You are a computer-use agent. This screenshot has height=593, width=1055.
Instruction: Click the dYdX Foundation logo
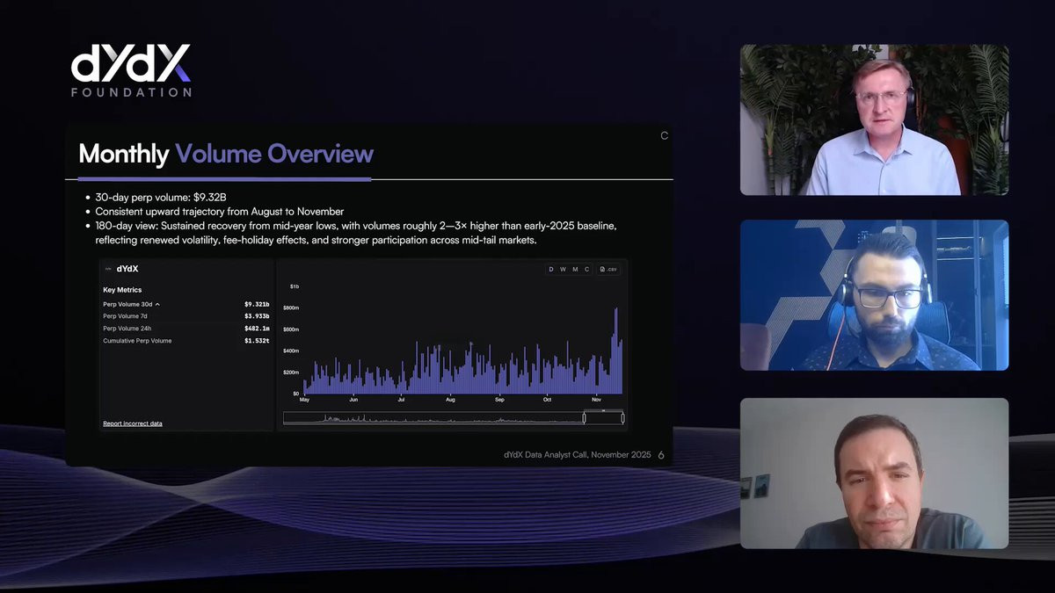pos(130,71)
